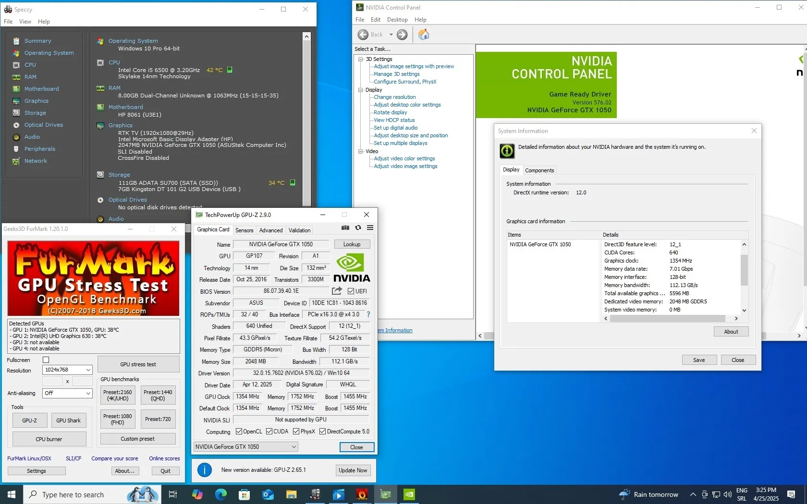Viewport: 807px width, 504px height.
Task: Click the Back arrow in NVIDIA Control Panel
Action: click(x=363, y=35)
